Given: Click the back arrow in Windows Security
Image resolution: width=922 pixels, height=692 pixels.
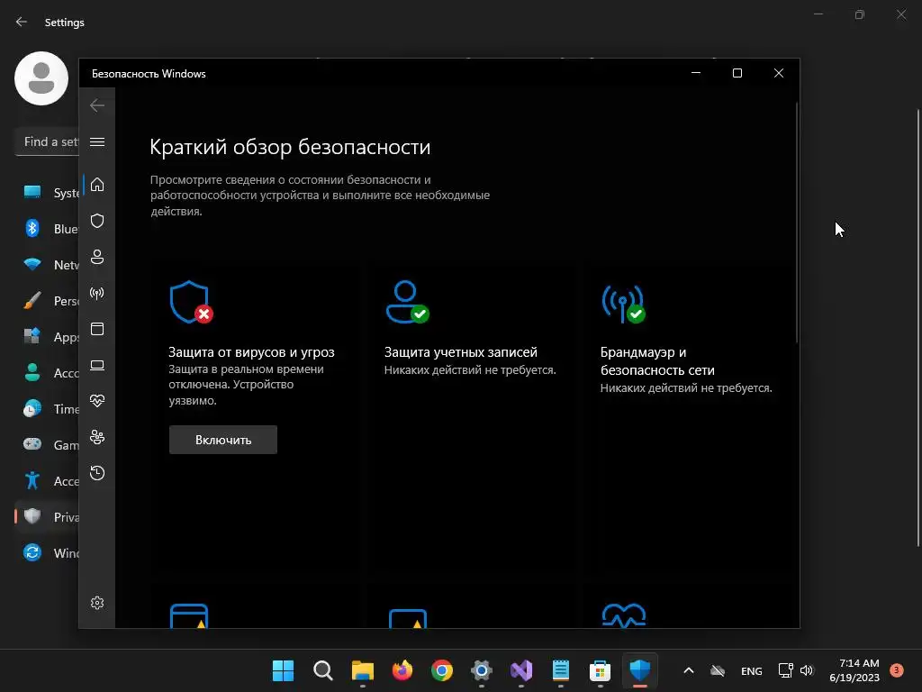Looking at the screenshot, I should [x=97, y=105].
